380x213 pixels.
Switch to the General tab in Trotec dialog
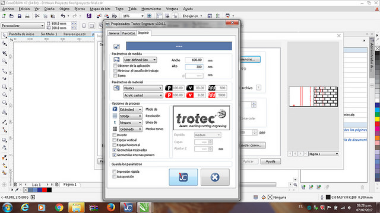pyautogui.click(x=114, y=33)
